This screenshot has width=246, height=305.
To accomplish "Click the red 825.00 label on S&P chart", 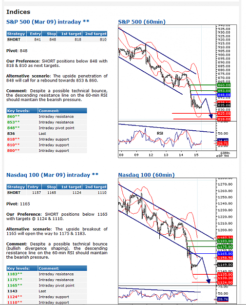I will [224, 113].
